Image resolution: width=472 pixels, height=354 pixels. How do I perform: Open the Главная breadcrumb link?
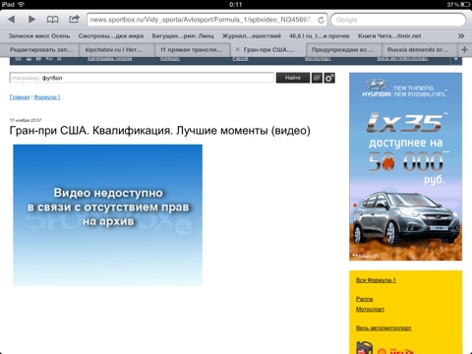pyautogui.click(x=20, y=97)
